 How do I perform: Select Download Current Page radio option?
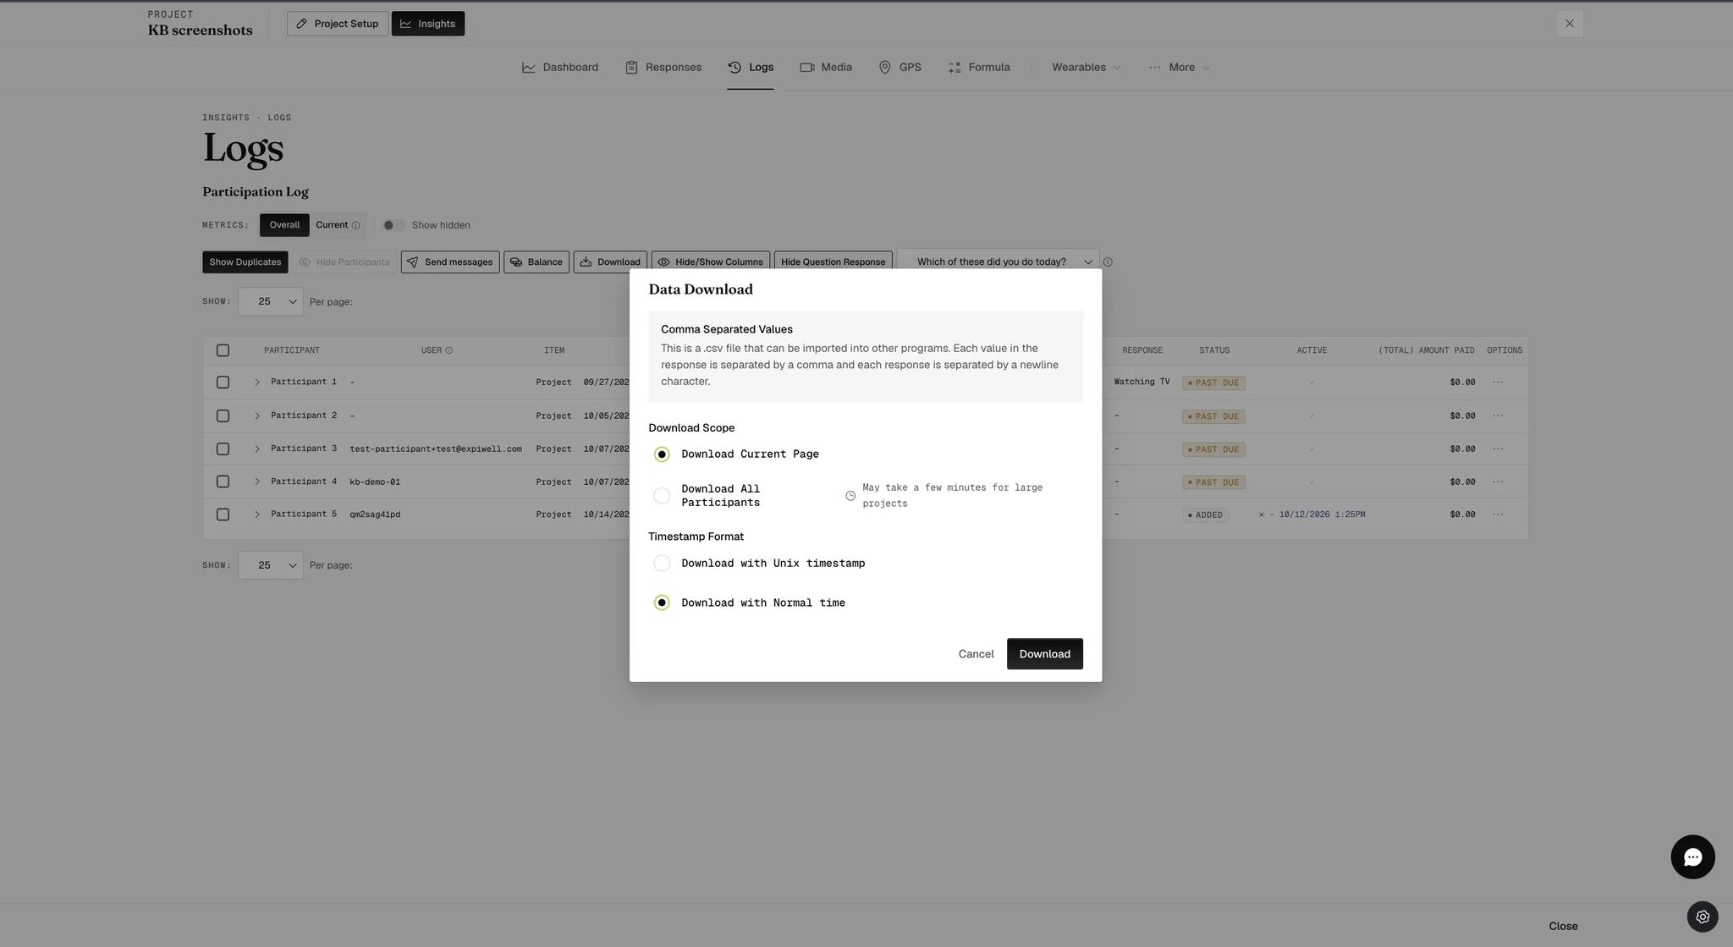pyautogui.click(x=662, y=454)
